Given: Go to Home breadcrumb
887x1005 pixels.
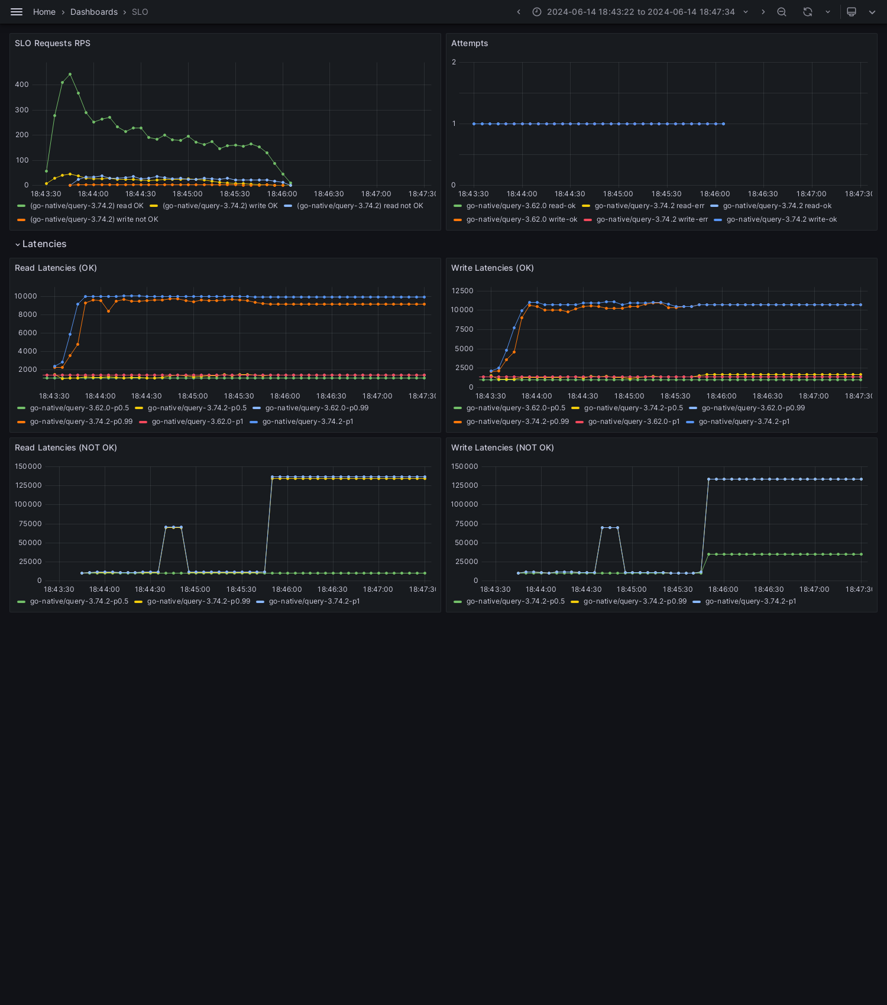Looking at the screenshot, I should click(44, 12).
